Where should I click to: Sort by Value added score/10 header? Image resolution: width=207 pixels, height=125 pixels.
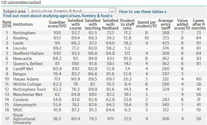click(x=182, y=24)
